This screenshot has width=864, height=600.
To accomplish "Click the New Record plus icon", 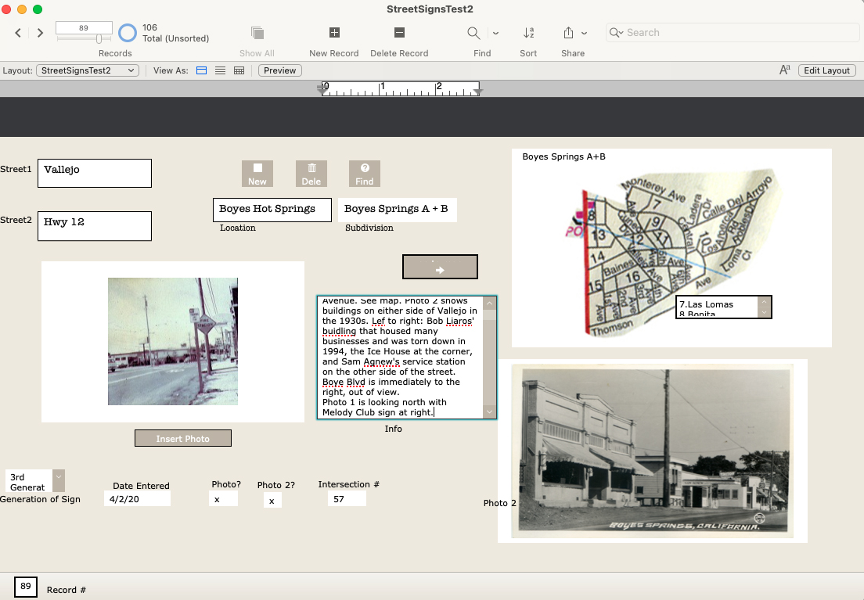I will click(x=334, y=33).
